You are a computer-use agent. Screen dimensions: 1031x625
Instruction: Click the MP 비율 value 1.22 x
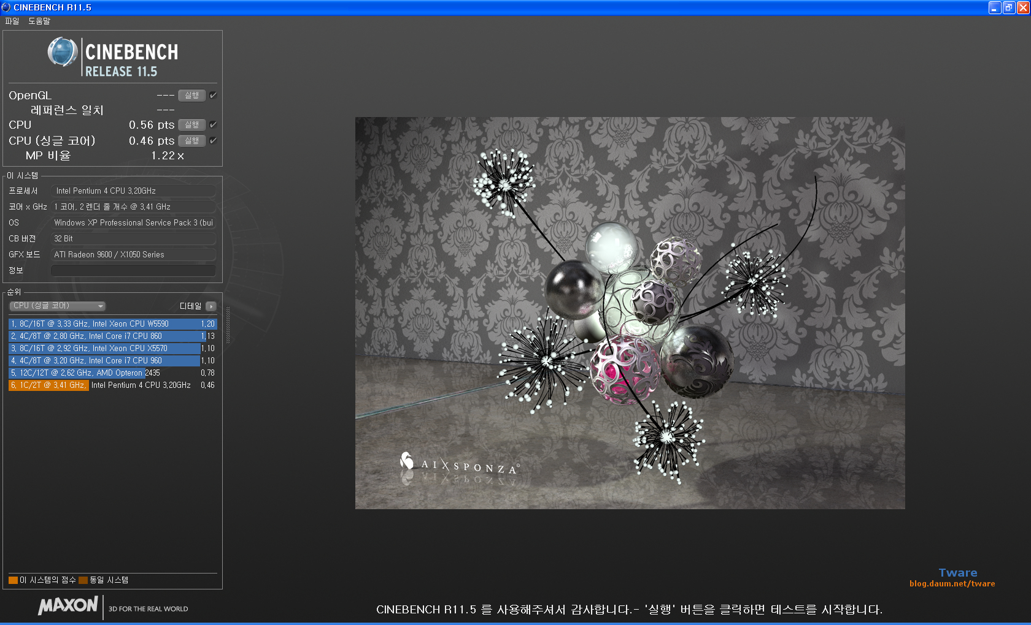coord(168,156)
